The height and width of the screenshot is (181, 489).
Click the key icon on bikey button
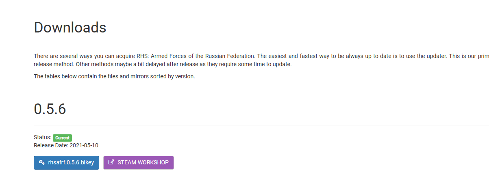click(x=42, y=163)
